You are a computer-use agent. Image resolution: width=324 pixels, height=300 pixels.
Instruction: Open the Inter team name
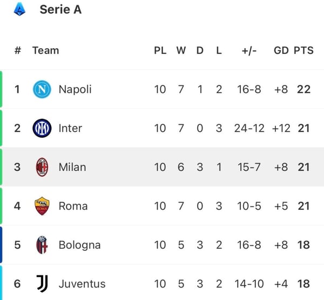(70, 128)
